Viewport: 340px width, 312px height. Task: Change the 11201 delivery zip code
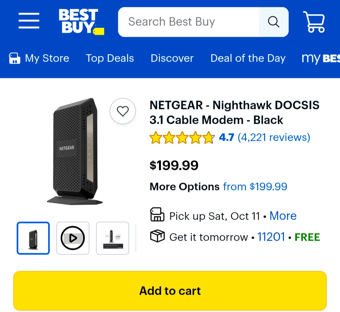pyautogui.click(x=271, y=237)
